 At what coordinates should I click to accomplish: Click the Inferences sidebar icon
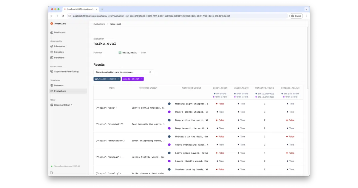point(52,46)
